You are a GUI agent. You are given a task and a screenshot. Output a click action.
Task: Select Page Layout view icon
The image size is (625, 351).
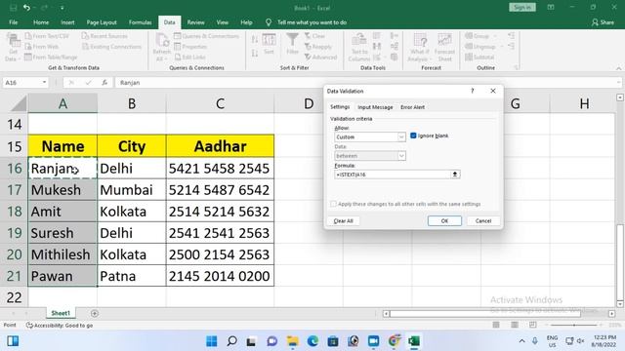[515, 325]
